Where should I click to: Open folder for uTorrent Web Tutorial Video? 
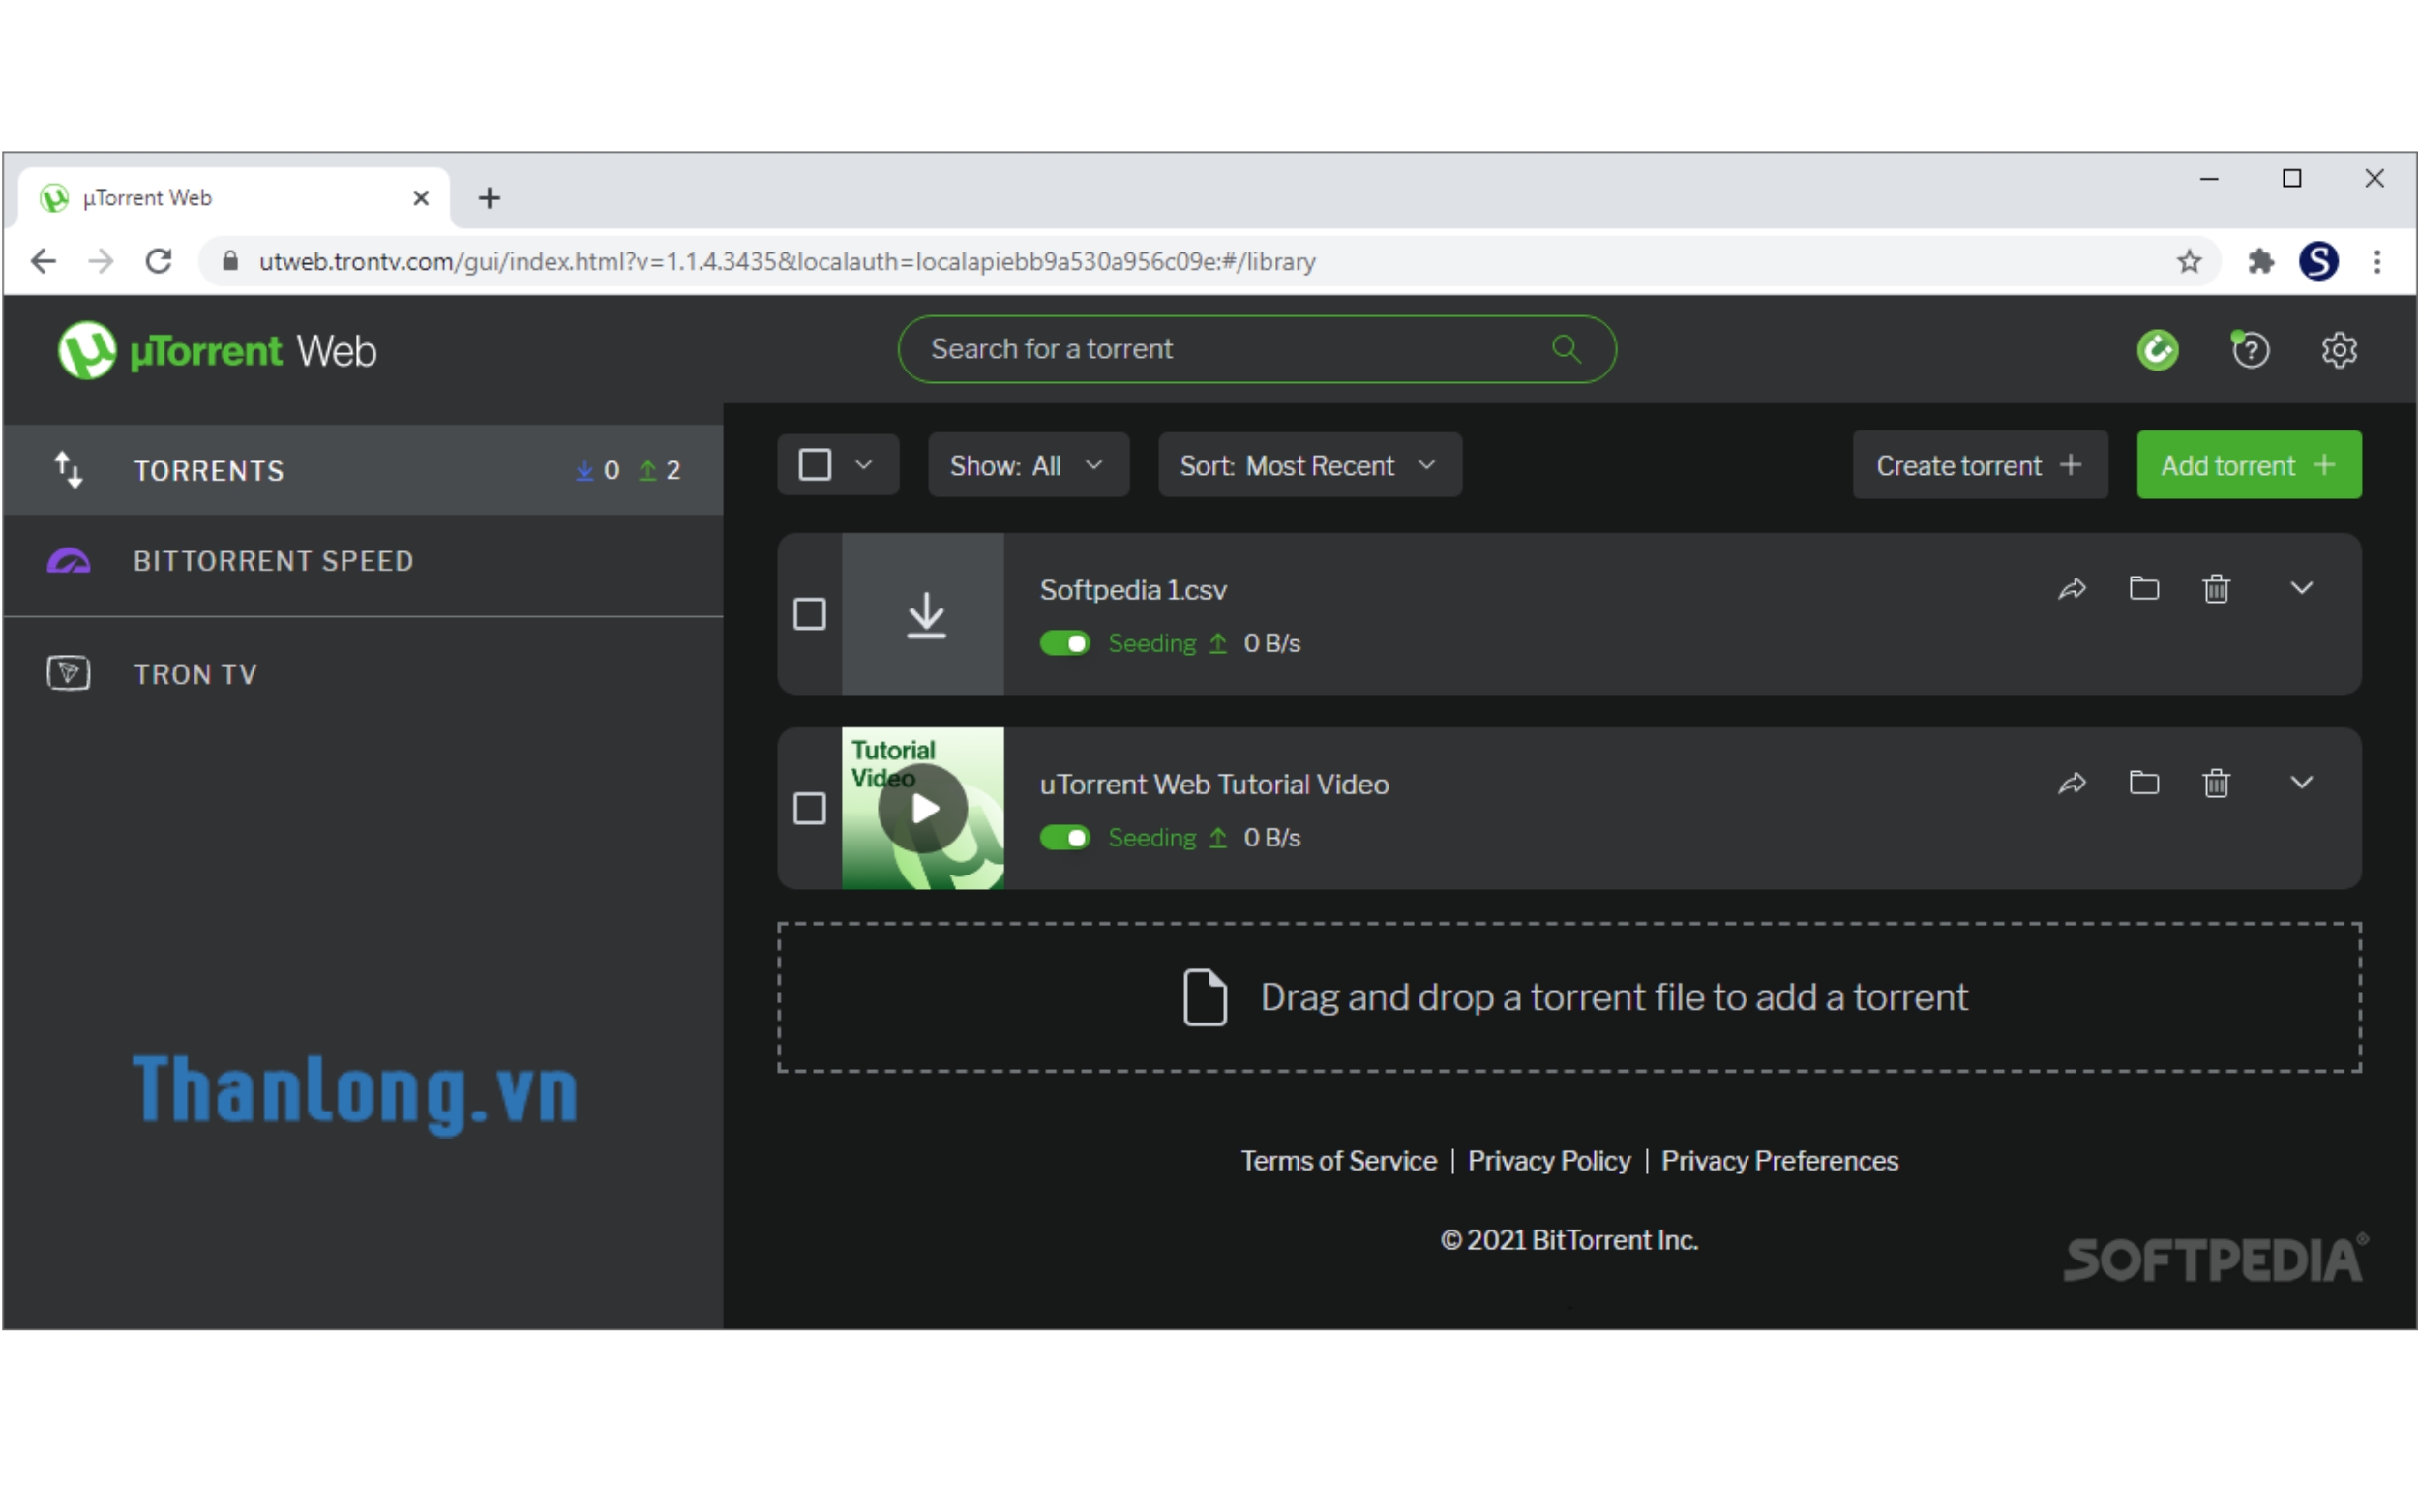2143,782
